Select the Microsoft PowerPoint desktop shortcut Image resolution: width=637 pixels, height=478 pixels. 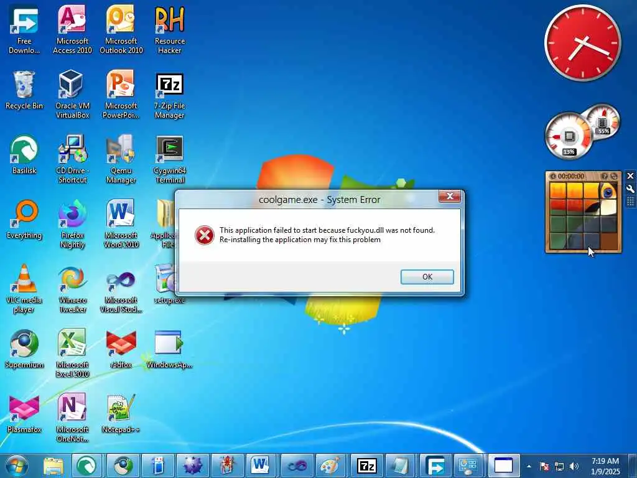121,95
